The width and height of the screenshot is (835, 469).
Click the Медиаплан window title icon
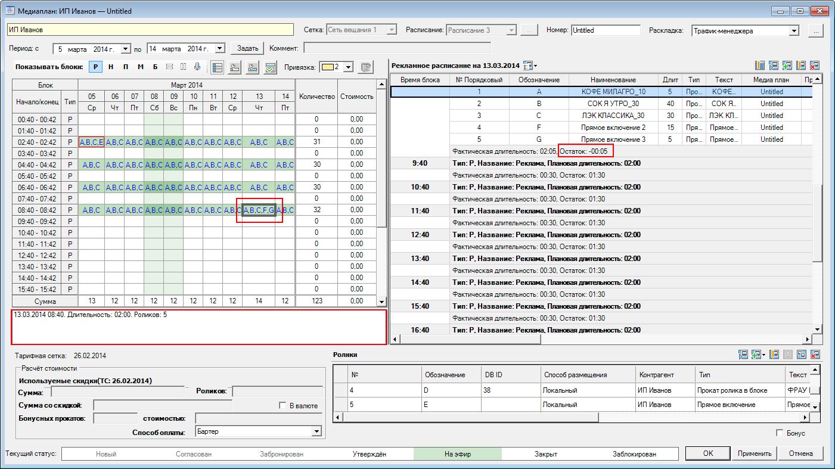[x=10, y=11]
